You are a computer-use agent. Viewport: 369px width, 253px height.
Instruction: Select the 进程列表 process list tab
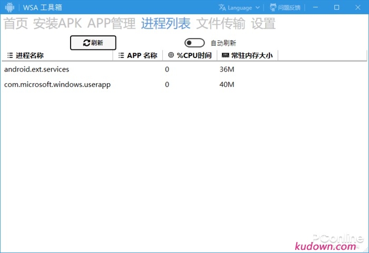coord(166,24)
